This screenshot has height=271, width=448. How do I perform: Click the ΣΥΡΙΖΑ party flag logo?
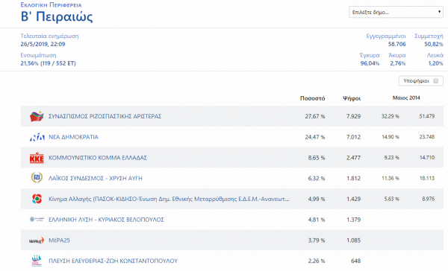click(37, 116)
